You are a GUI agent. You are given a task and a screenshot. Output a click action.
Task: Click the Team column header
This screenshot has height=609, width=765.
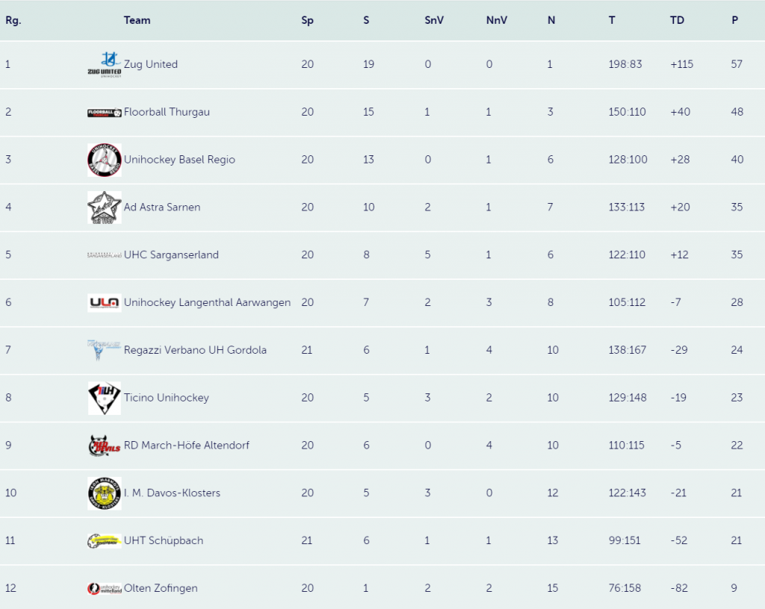137,20
